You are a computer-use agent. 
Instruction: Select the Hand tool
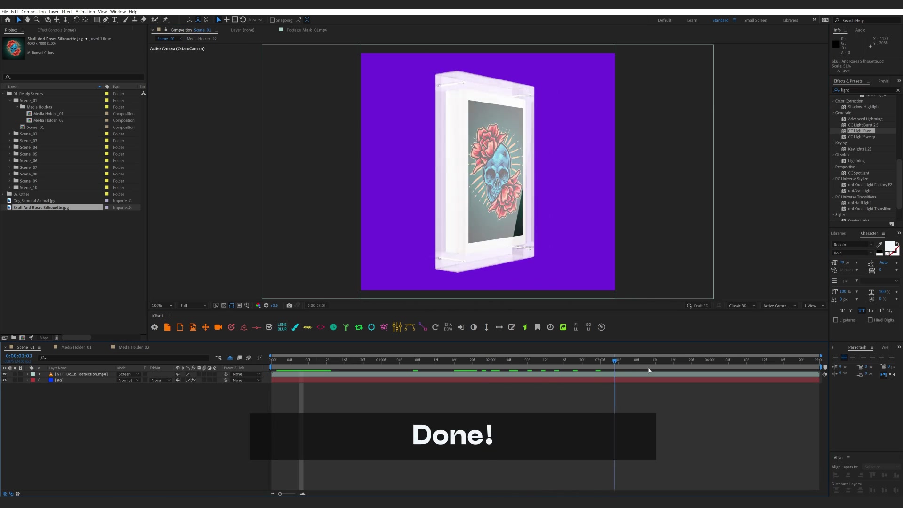click(x=27, y=20)
